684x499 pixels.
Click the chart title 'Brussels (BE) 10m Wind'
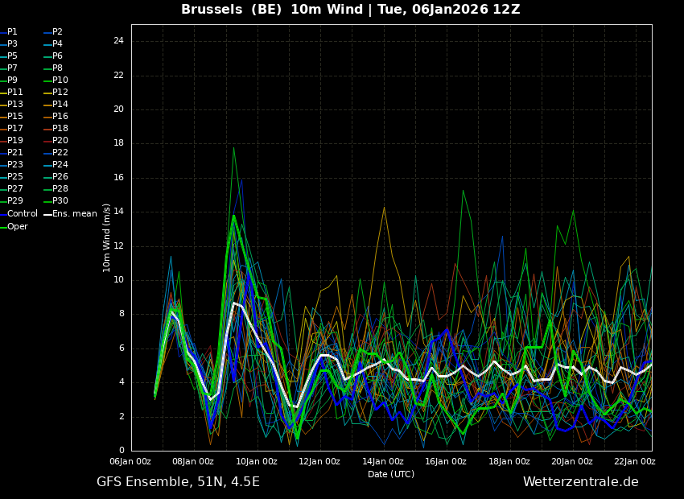click(x=272, y=9)
